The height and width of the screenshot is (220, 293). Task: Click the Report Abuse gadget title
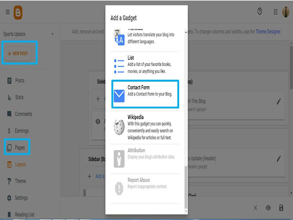139,180
